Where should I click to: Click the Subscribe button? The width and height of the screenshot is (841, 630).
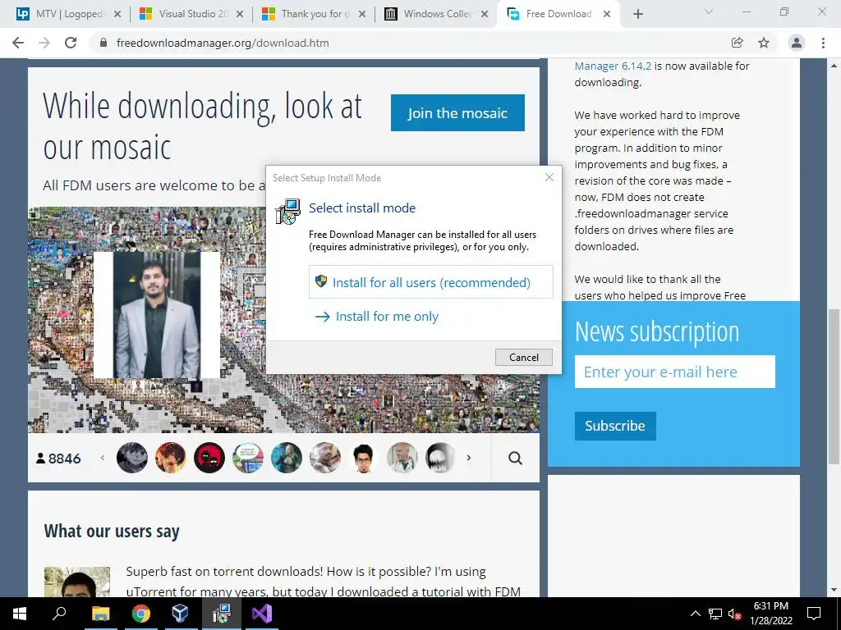pos(615,426)
